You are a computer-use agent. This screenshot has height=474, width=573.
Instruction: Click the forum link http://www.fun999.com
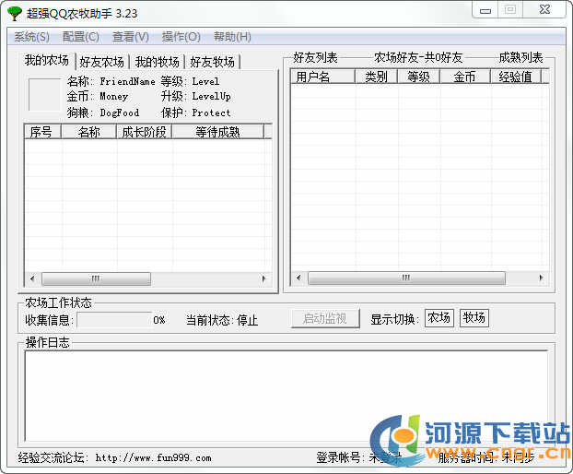coord(154,458)
